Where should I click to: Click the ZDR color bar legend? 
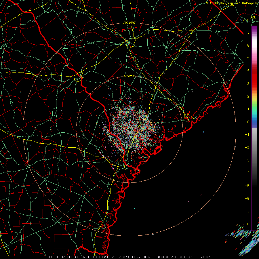(254, 128)
